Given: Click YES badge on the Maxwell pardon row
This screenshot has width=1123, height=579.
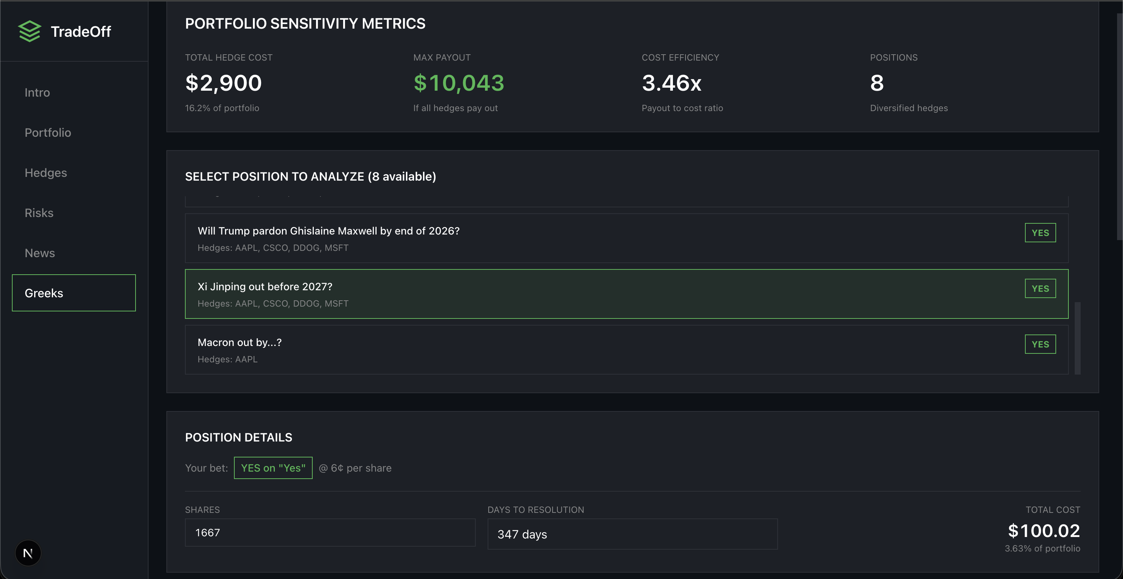Looking at the screenshot, I should pyautogui.click(x=1040, y=233).
